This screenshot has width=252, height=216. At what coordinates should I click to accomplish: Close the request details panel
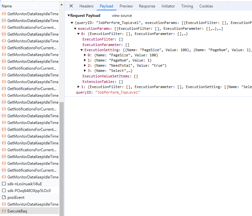point(71,6)
